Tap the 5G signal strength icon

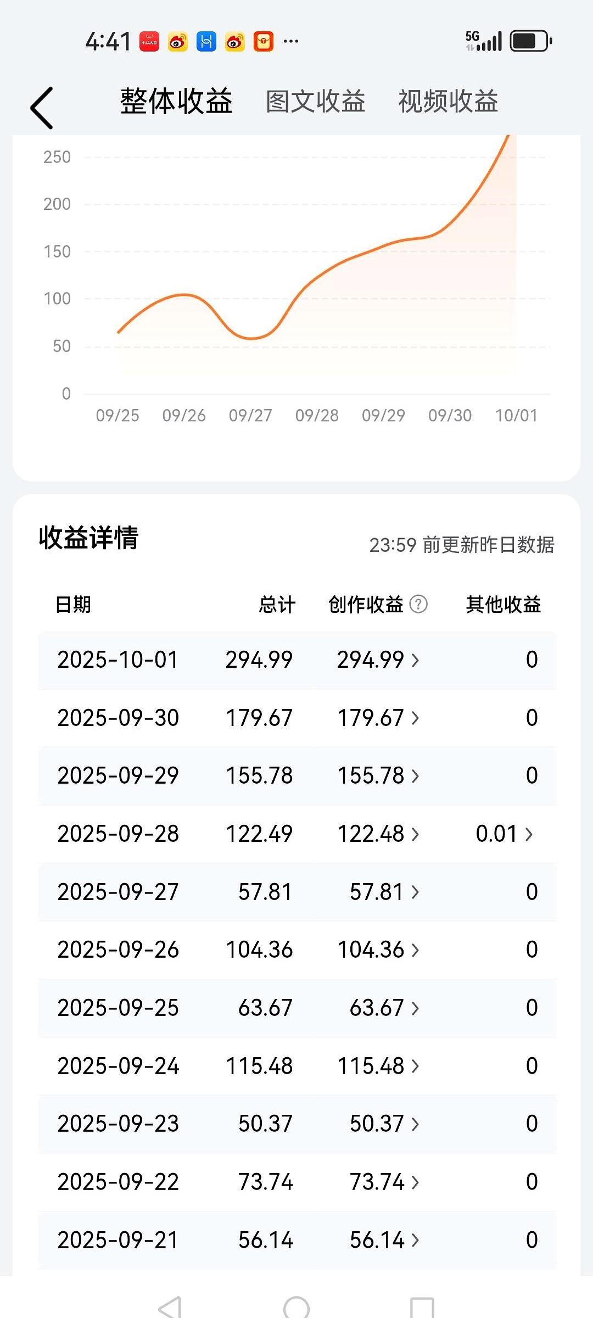coord(484,41)
